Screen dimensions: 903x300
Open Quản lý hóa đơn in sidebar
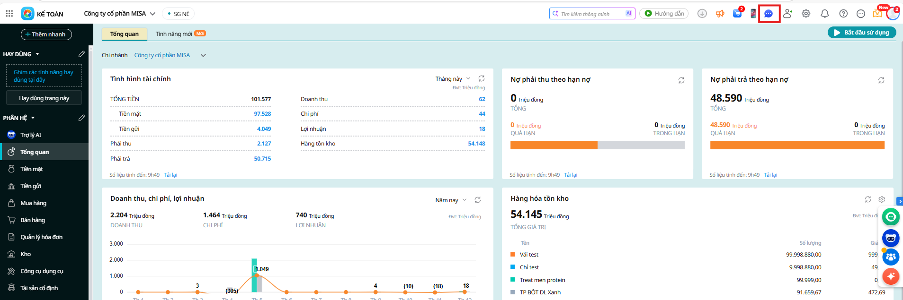coord(41,237)
